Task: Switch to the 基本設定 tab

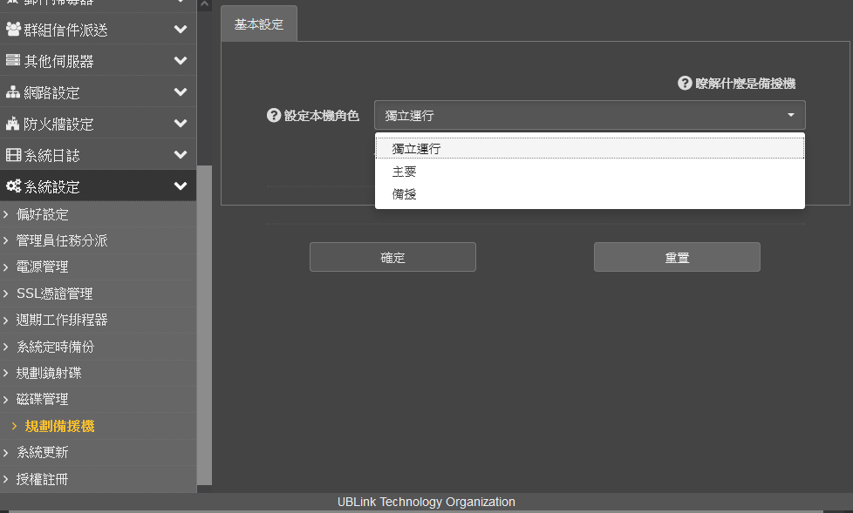Action: 259,24
